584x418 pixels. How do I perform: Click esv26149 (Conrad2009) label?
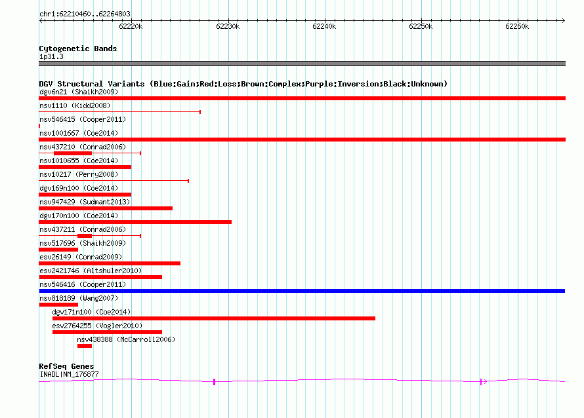coord(81,257)
